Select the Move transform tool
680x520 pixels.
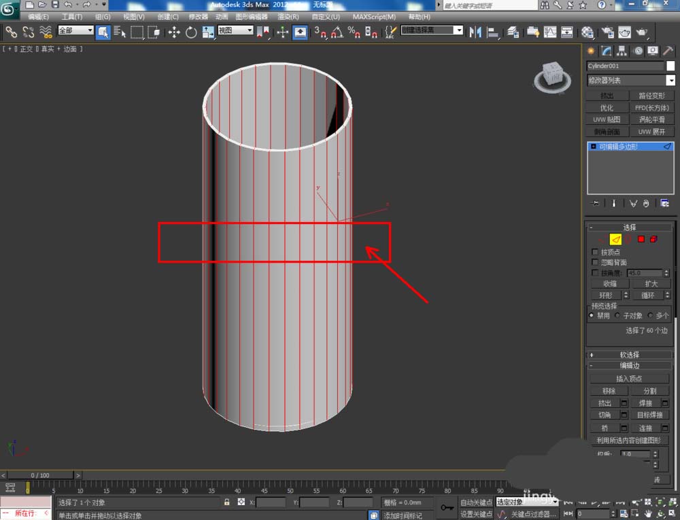click(x=174, y=32)
